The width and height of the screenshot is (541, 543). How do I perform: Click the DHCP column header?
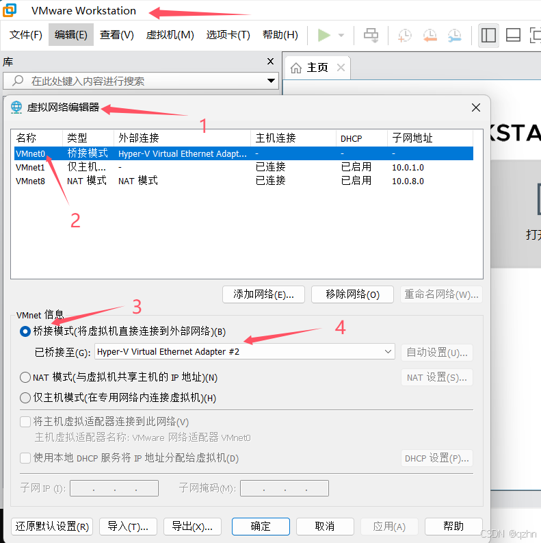(x=362, y=138)
